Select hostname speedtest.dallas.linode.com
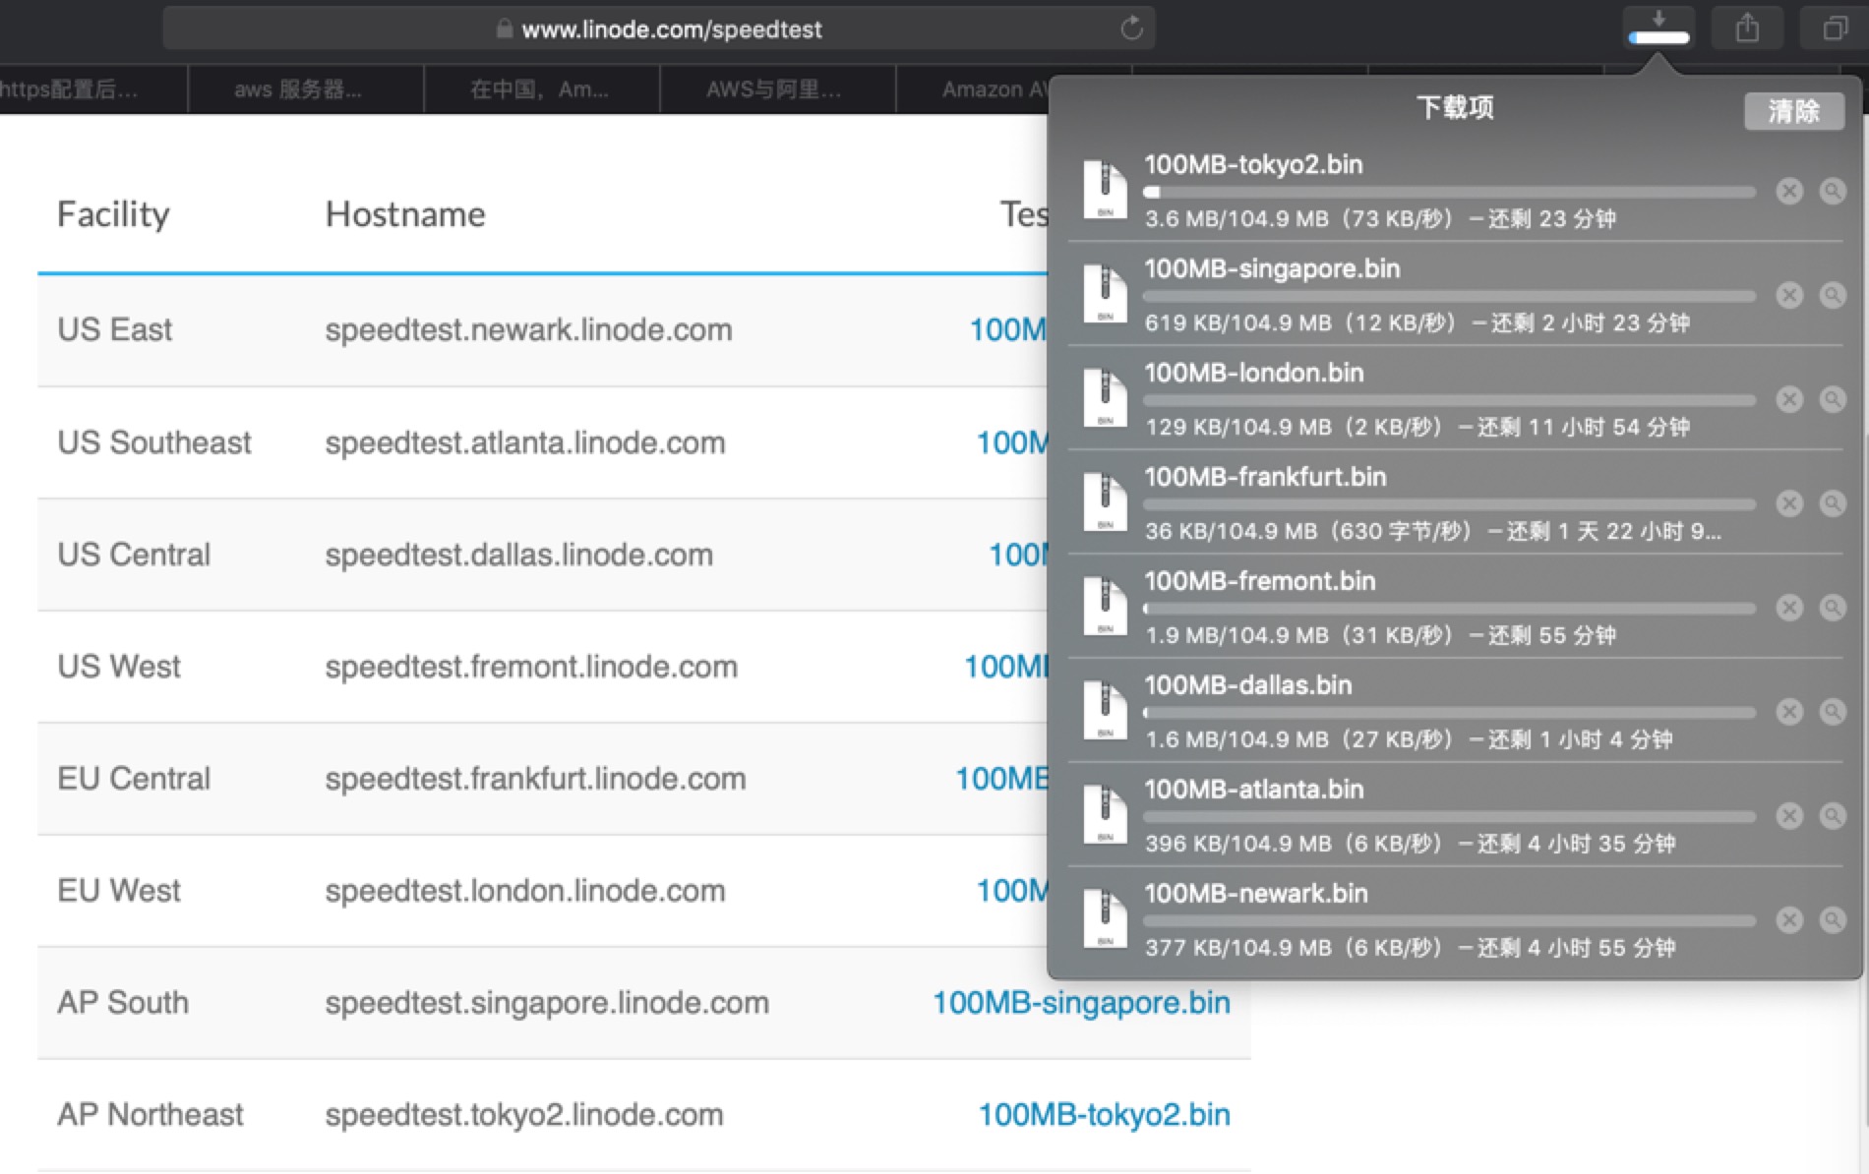Viewport: 1869px width, 1174px height. [518, 554]
